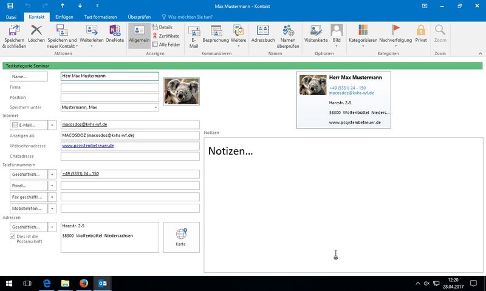
Task: Show address on Karte map button
Action: (180, 237)
